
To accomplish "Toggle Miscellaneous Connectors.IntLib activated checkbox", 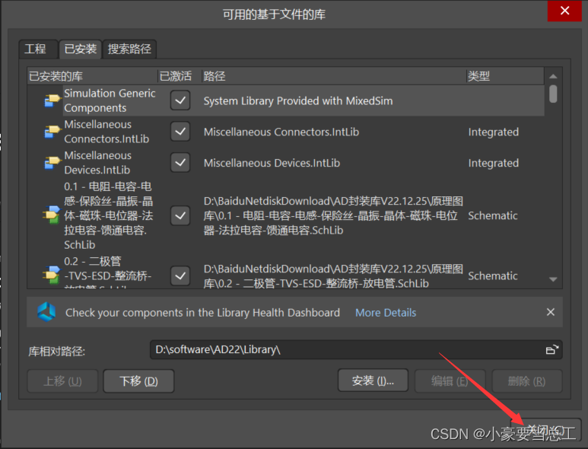I will [x=180, y=132].
